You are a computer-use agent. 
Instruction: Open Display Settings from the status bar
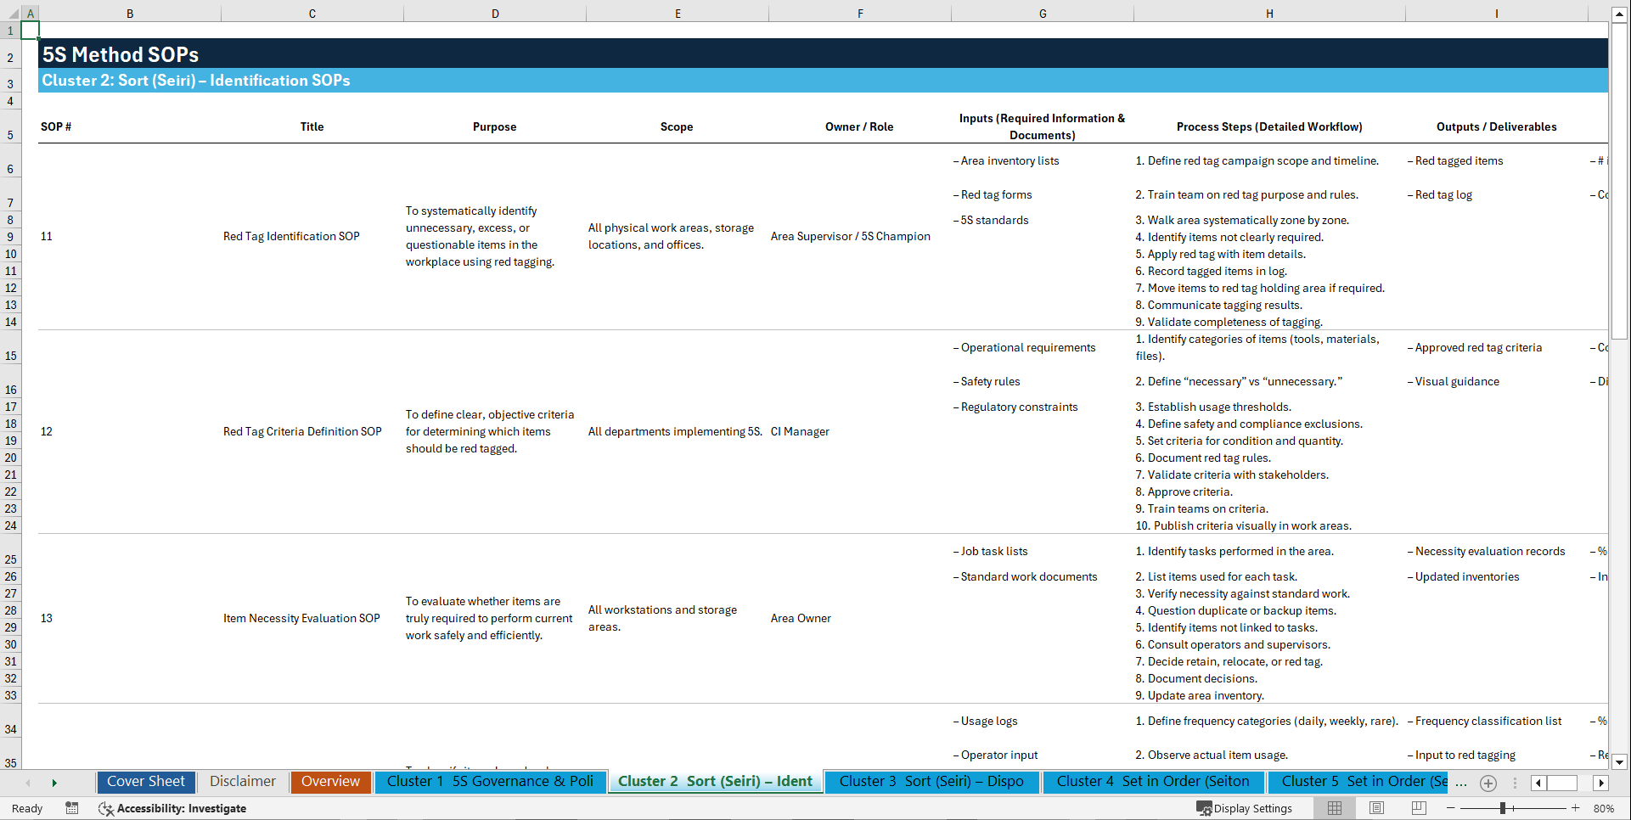click(x=1245, y=808)
